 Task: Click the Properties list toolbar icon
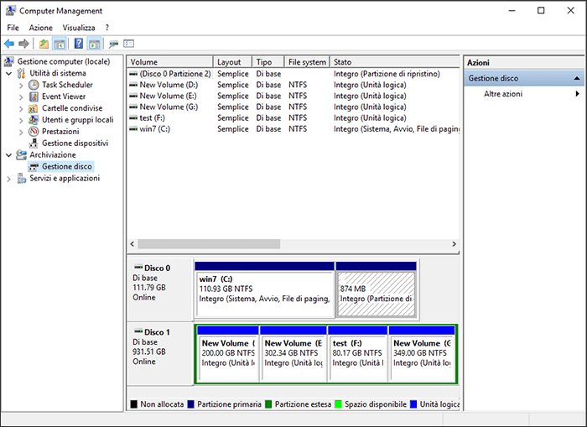pos(129,44)
